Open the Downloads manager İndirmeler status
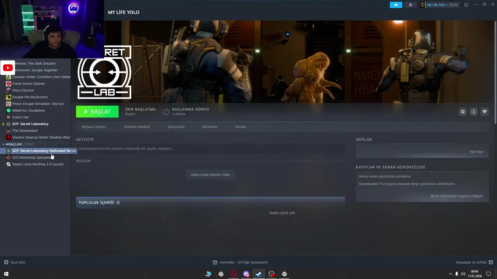 click(241, 262)
